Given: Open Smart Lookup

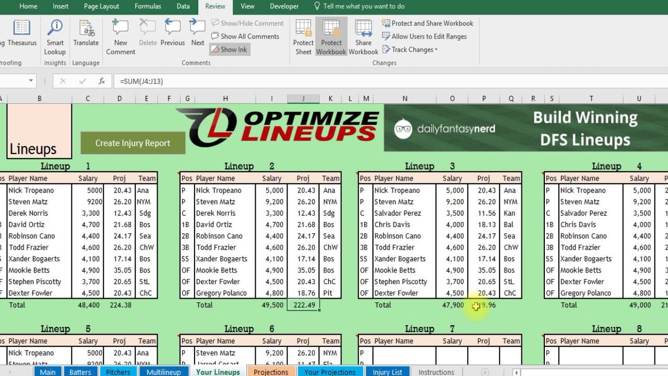Looking at the screenshot, I should click(x=54, y=36).
